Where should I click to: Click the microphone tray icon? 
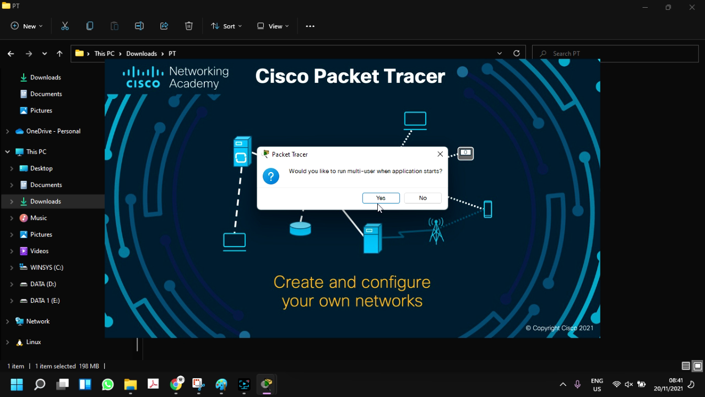(577, 384)
